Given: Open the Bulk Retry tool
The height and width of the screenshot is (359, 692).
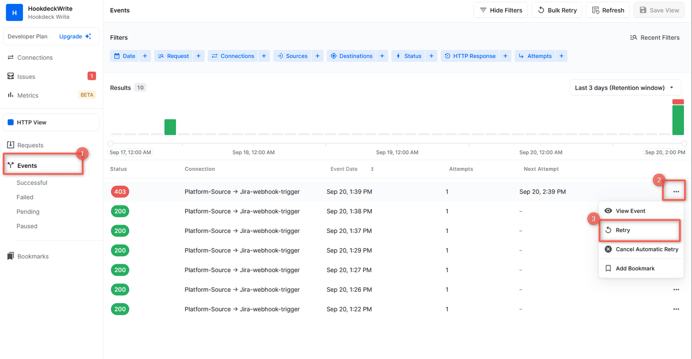Looking at the screenshot, I should click(x=556, y=10).
